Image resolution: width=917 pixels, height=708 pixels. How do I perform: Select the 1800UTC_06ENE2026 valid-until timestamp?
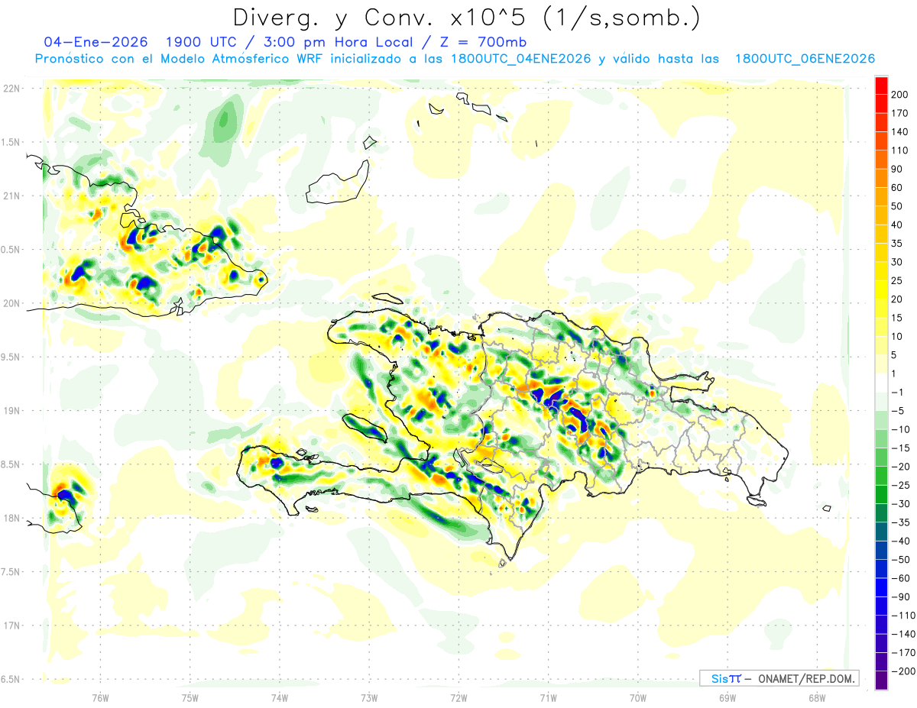pyautogui.click(x=805, y=59)
